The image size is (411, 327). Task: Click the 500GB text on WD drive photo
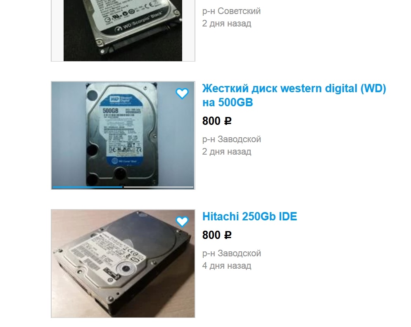[110, 111]
